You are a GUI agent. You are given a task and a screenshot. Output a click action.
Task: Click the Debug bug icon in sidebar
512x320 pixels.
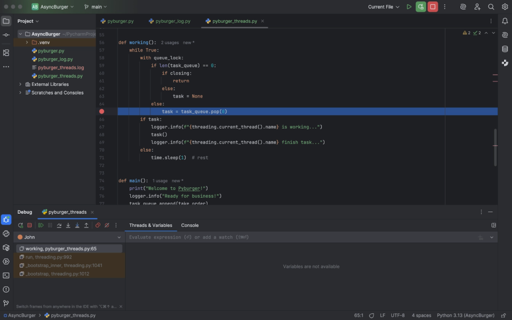[x=6, y=220]
